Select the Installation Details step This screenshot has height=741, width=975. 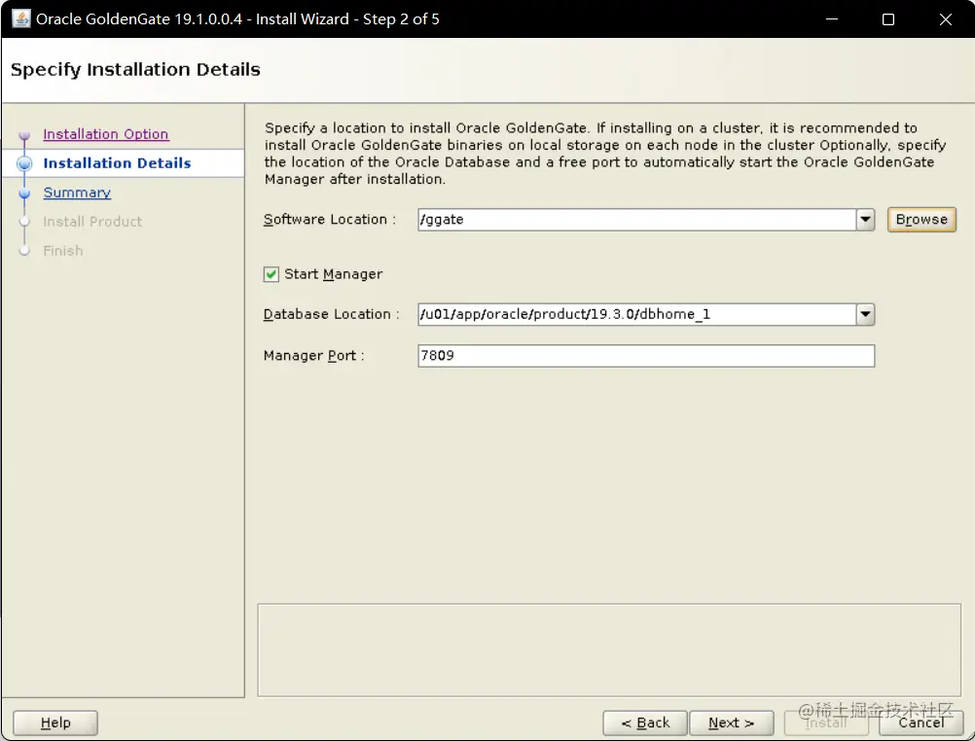(x=117, y=162)
